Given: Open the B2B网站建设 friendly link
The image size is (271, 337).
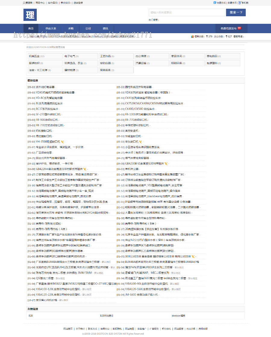Looking at the screenshot, I should point(107,316).
